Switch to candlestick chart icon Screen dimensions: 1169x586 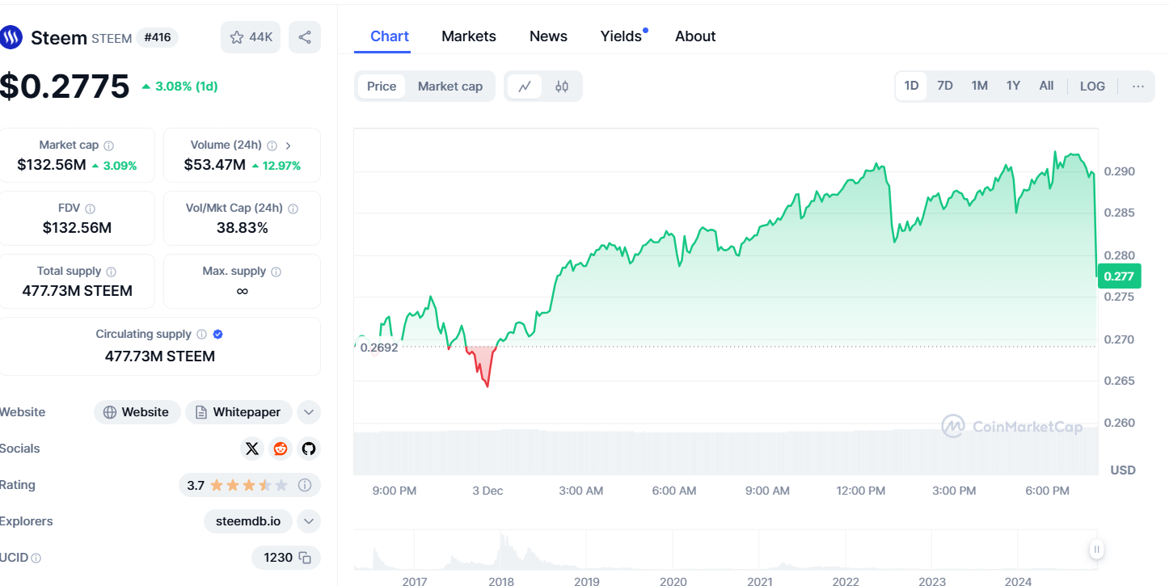tap(562, 86)
